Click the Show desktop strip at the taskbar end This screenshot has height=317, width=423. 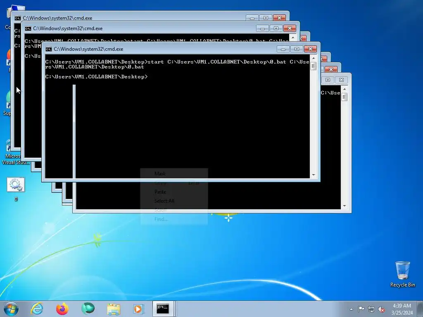pyautogui.click(x=420, y=309)
